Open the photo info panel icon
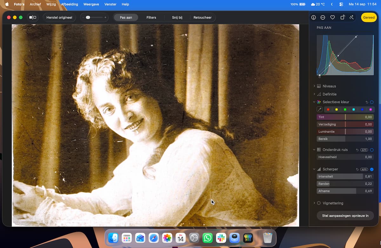 click(x=313, y=17)
